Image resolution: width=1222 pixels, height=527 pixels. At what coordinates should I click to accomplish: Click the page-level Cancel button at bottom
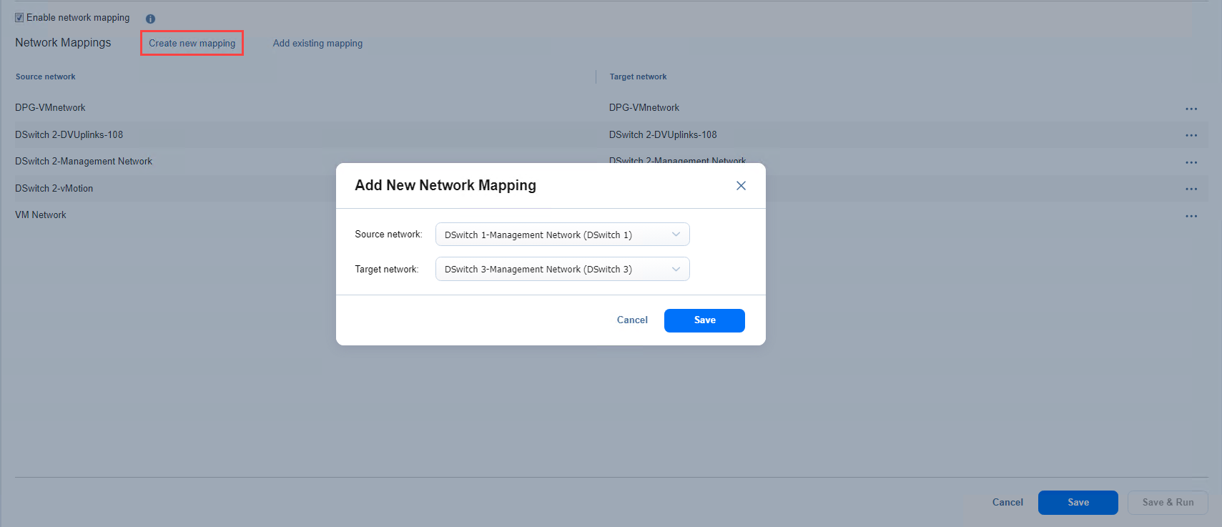(x=1007, y=503)
